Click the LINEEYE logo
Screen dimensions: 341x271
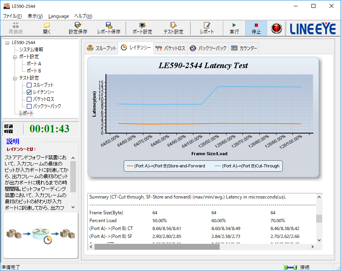click(313, 29)
